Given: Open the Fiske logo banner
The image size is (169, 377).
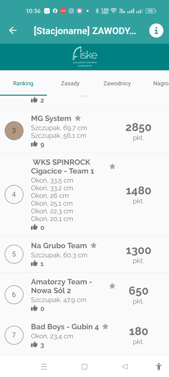Looking at the screenshot, I should 84,57.
